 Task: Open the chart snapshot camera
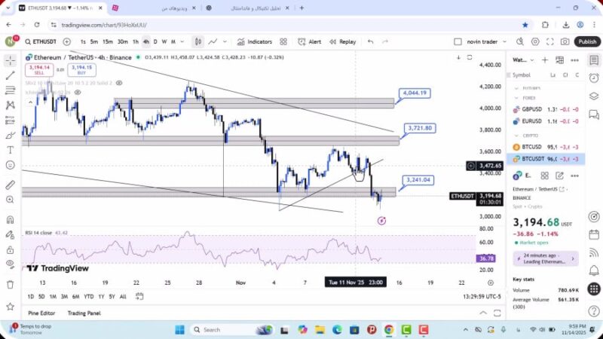click(565, 42)
